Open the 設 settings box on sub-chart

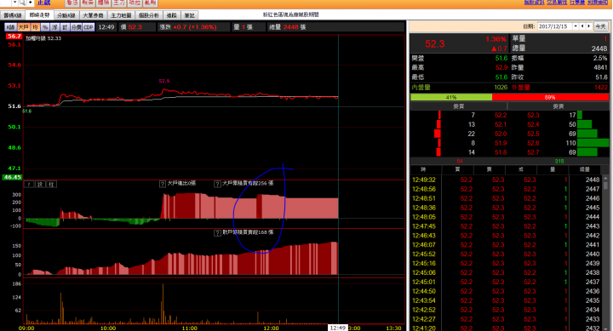coord(40,184)
